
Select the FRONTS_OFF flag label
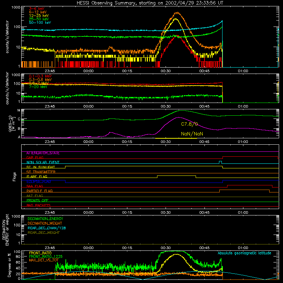coord(37,200)
